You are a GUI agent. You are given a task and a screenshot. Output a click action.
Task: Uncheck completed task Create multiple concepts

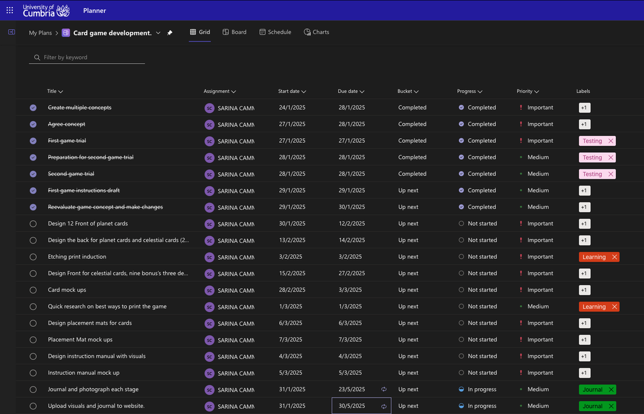click(33, 108)
